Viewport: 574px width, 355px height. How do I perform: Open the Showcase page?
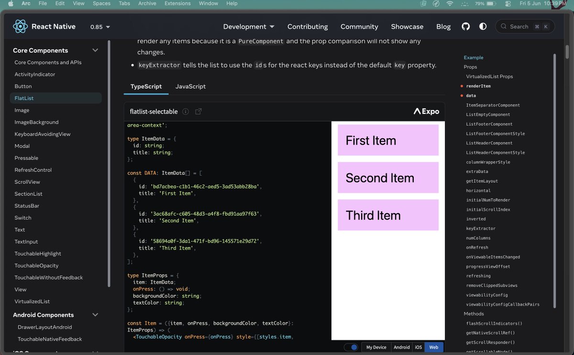(x=407, y=27)
